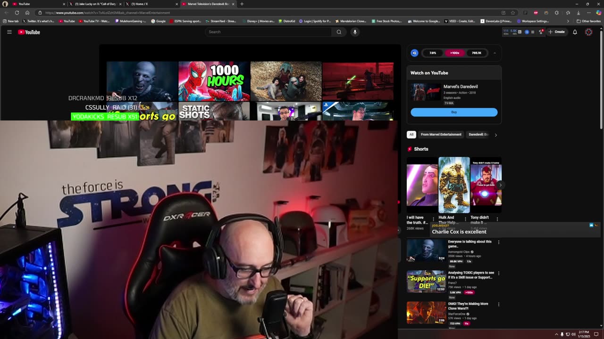Image resolution: width=604 pixels, height=339 pixels.
Task: Click the >100x vidIQ stat pill
Action: click(454, 53)
